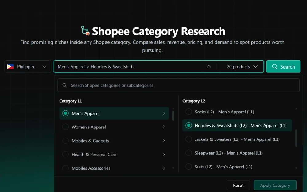The width and height of the screenshot is (307, 192).
Task: Select the Hoodies & Sweatshirts (L2) radio button
Action: point(188,125)
